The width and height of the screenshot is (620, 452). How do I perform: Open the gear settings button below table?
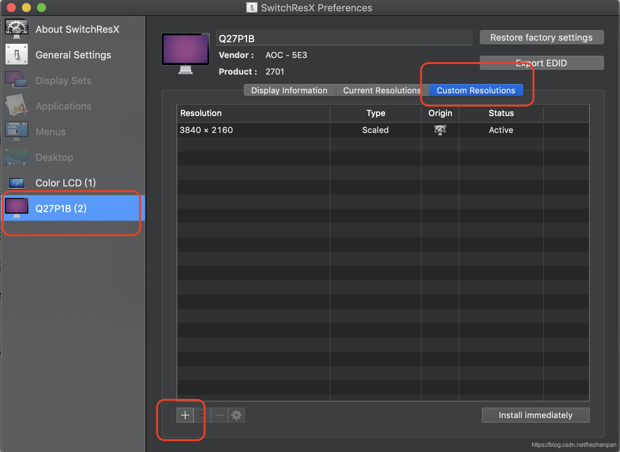(236, 415)
